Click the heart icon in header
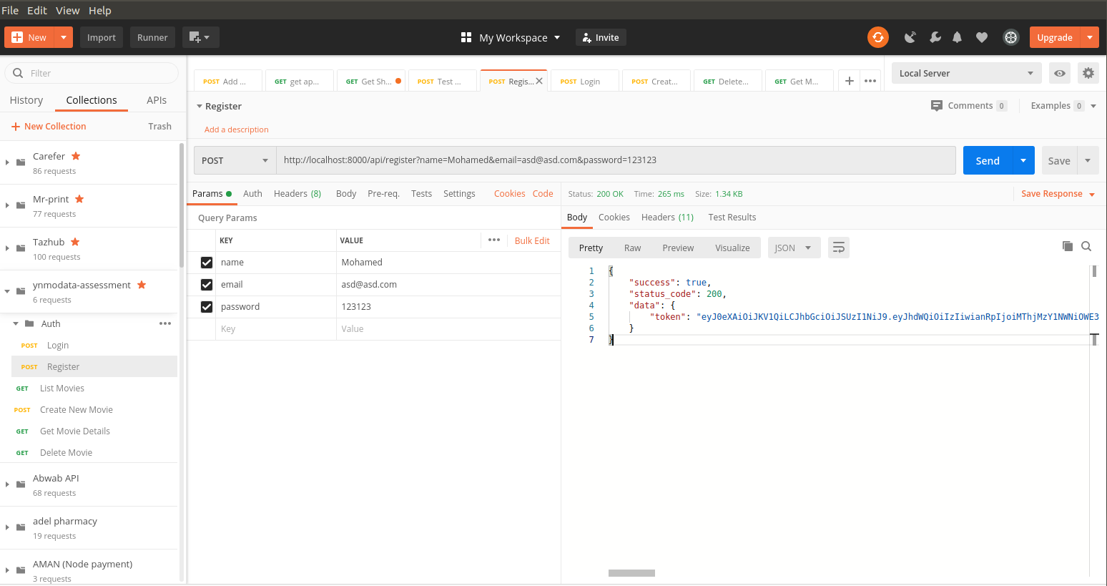1107x586 pixels. pos(982,37)
